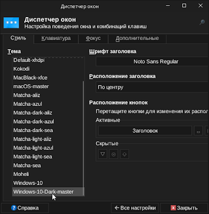
Task: Click the active minimize button icon
Action: tap(198, 131)
